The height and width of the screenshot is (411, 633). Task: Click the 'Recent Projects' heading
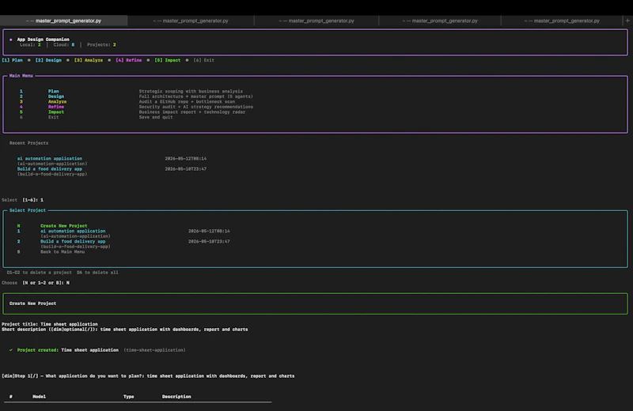click(x=28, y=143)
